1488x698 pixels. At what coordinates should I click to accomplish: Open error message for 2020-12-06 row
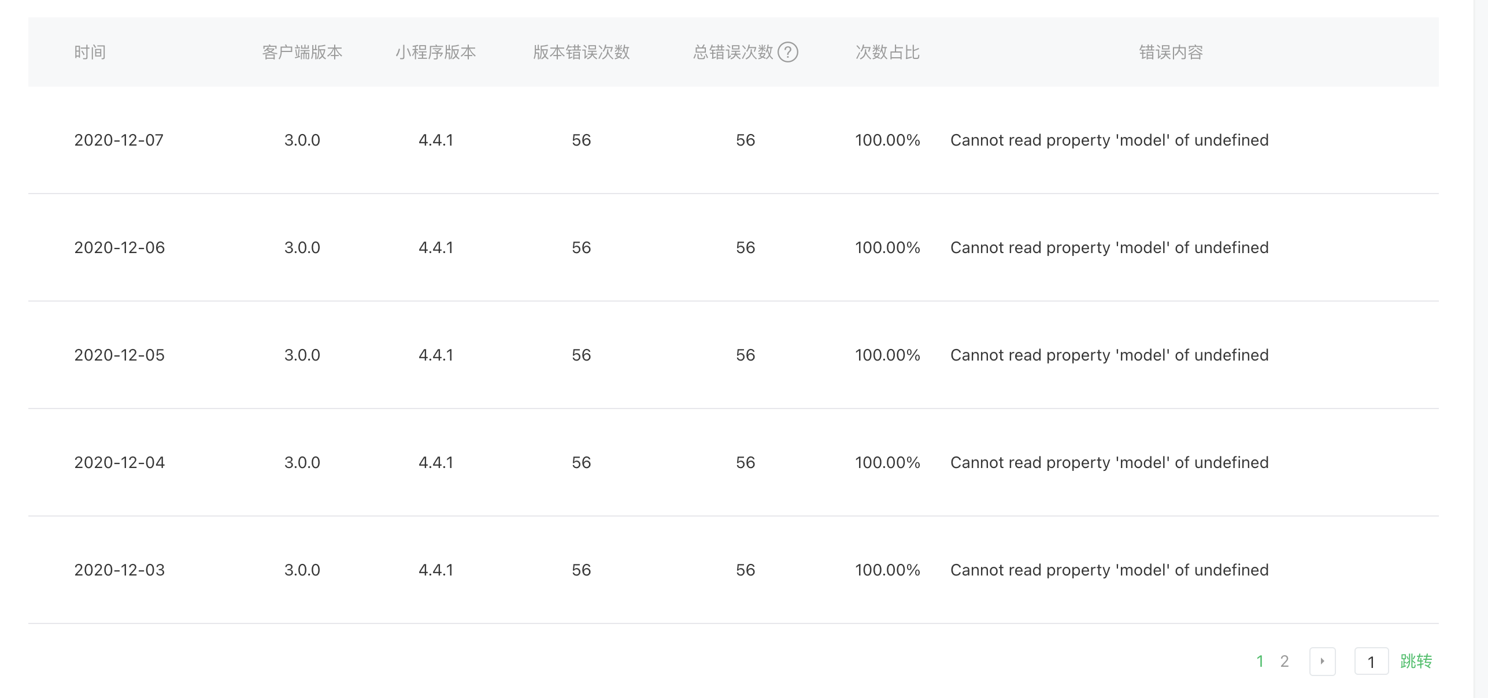[x=1109, y=247]
